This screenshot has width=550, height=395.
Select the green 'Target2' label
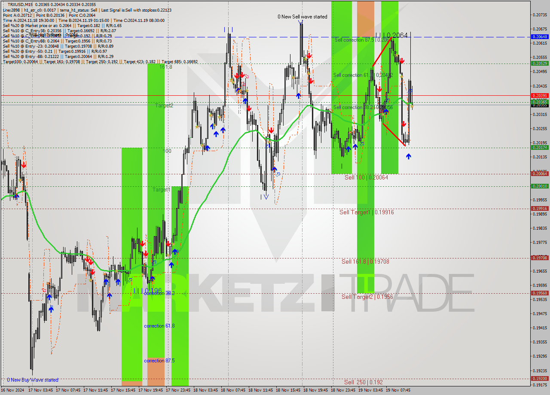click(x=164, y=105)
